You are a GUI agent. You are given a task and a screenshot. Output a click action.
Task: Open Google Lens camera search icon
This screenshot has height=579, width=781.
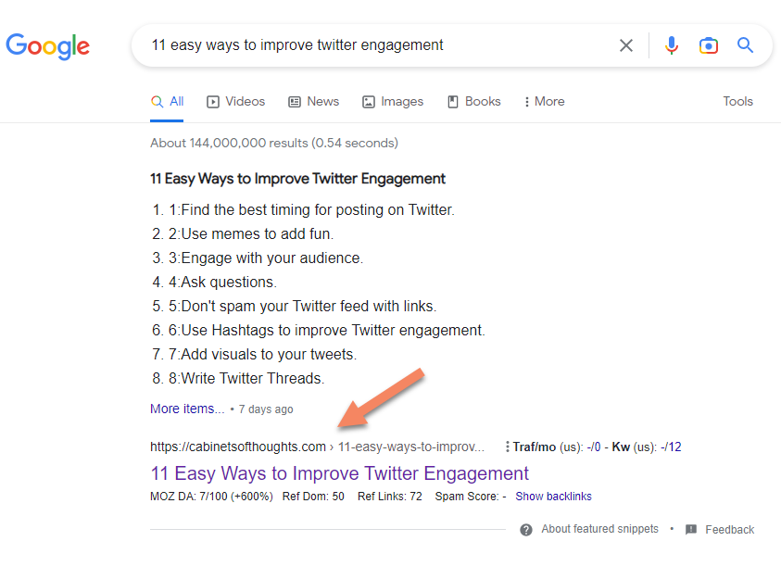[709, 45]
